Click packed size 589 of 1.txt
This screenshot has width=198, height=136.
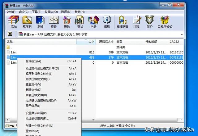click(x=111, y=52)
